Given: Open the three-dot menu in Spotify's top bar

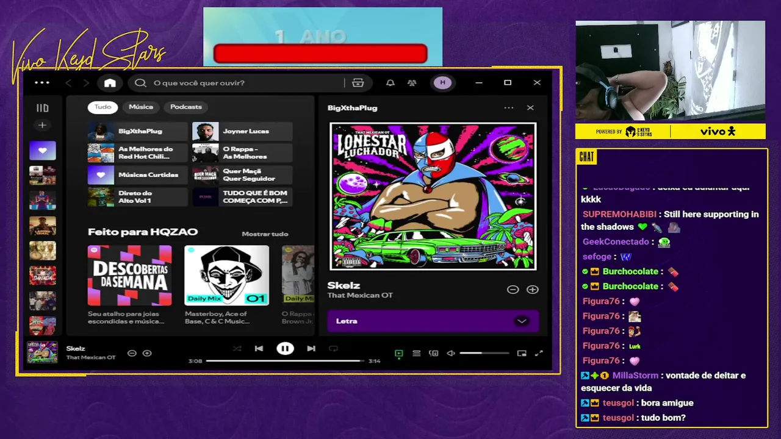Looking at the screenshot, I should (x=42, y=82).
